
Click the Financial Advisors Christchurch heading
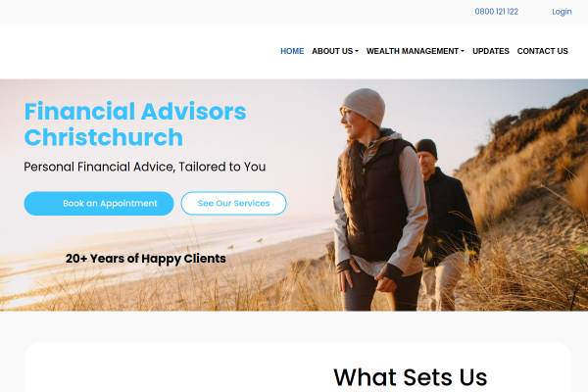(135, 124)
